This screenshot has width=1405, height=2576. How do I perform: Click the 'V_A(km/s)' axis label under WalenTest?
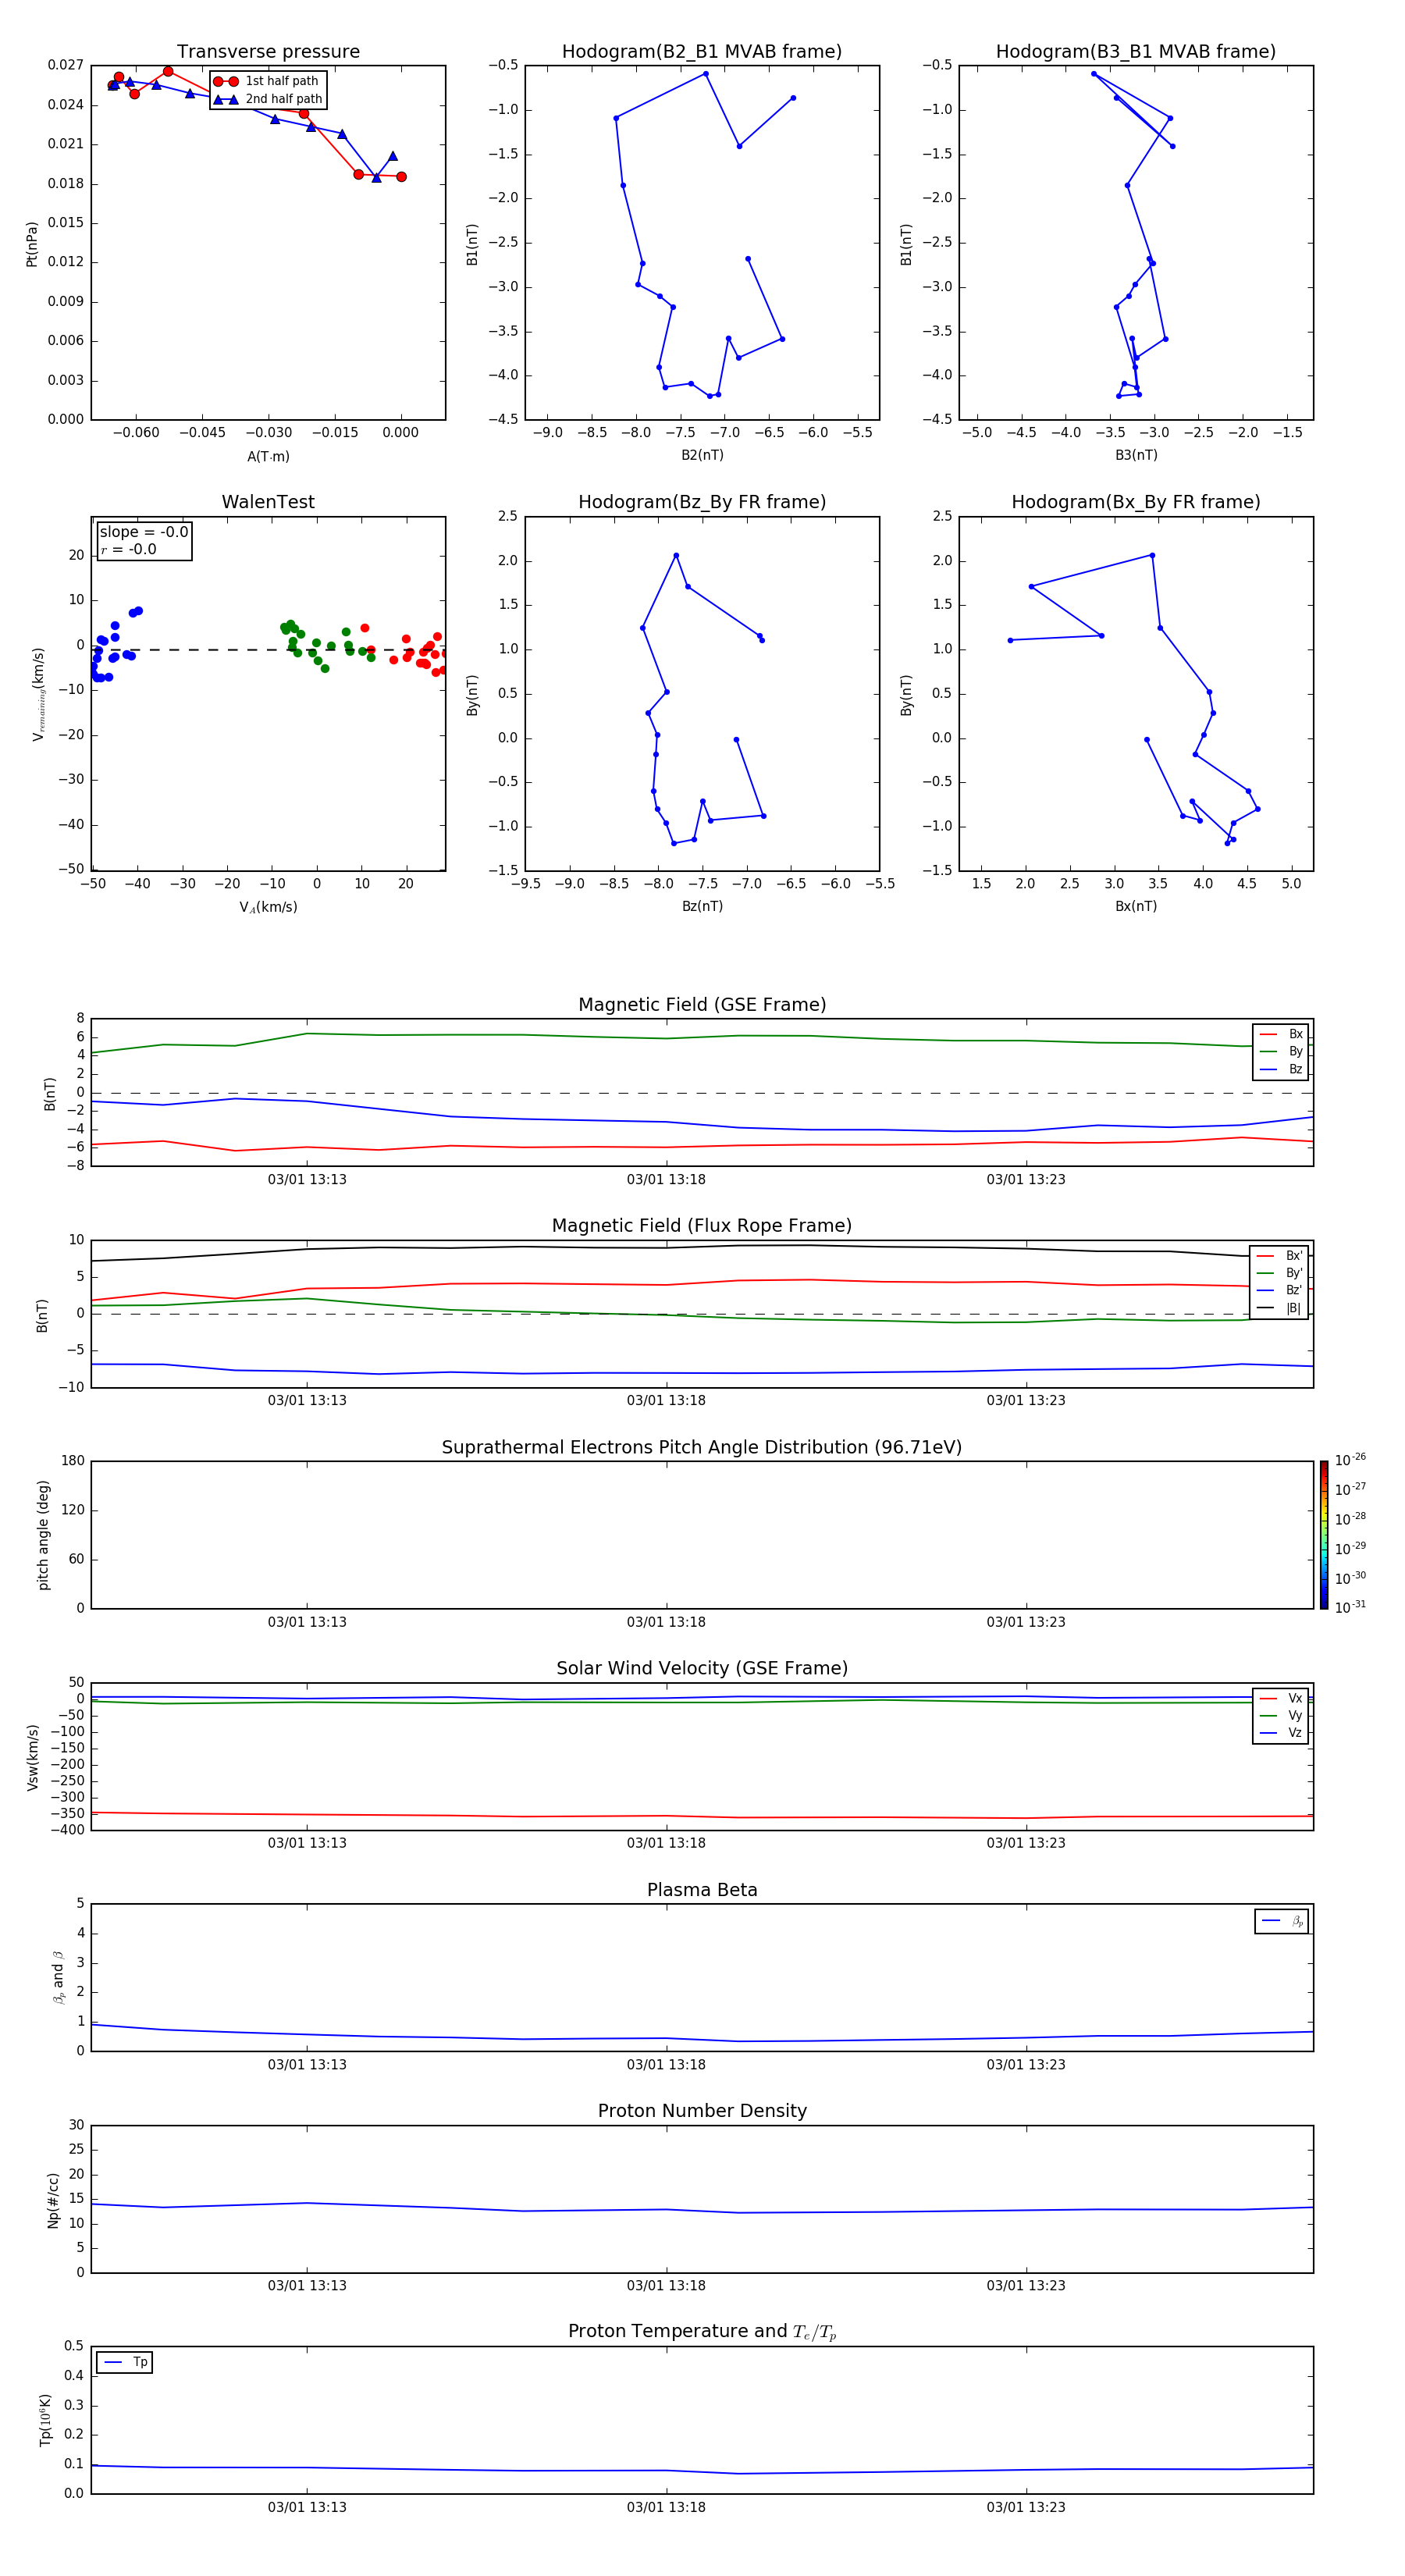click(x=268, y=907)
